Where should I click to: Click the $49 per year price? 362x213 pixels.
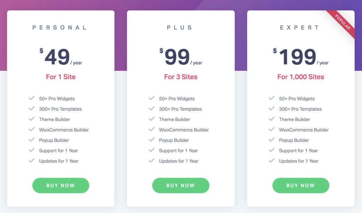tap(60, 56)
